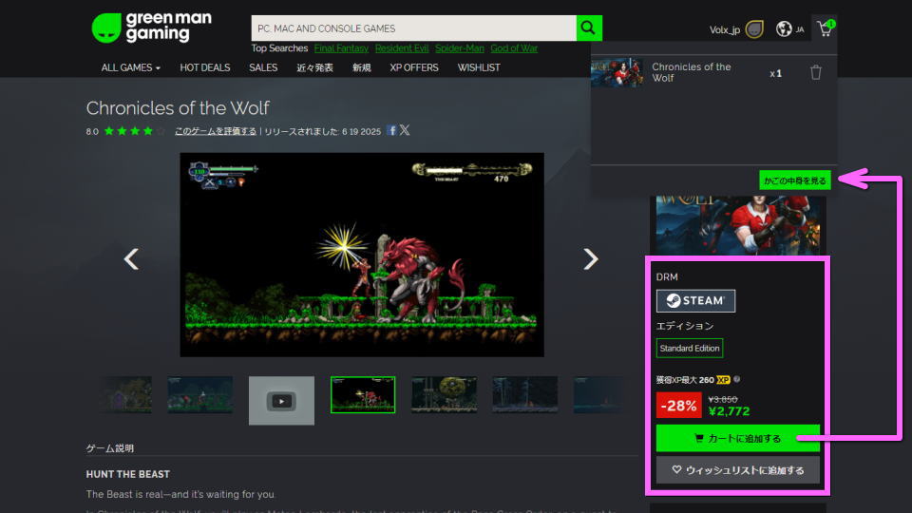Click the game cover art in the sidebar
Viewport: 912px width, 513px height.
(x=737, y=225)
